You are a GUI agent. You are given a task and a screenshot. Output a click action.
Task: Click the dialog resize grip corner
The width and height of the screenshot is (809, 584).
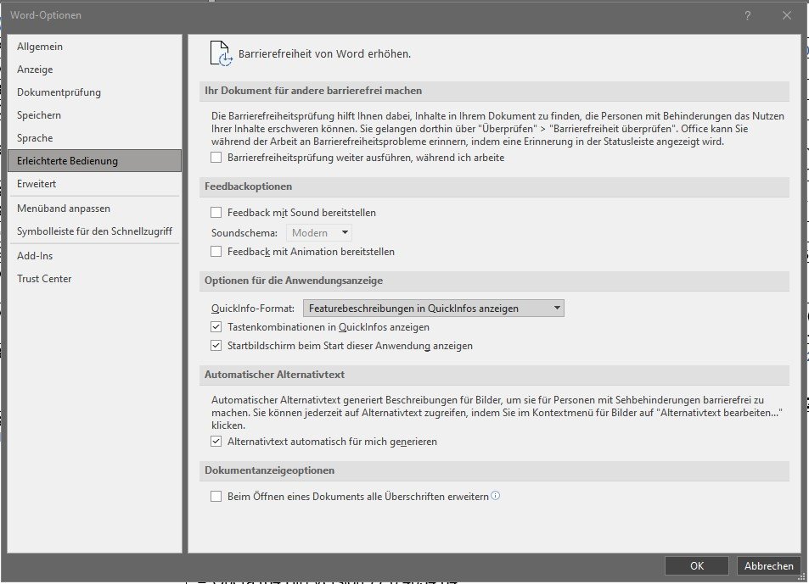pos(801,578)
